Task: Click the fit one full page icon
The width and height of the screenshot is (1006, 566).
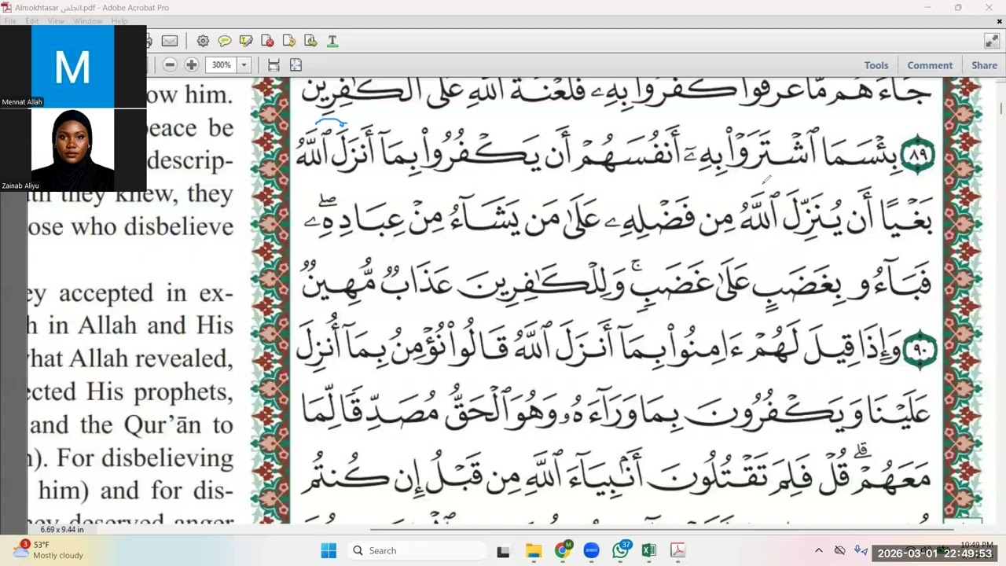Action: coord(296,65)
